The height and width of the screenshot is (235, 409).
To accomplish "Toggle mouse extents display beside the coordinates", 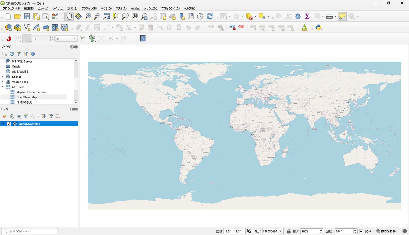I will (249, 231).
